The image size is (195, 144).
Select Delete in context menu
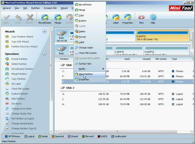[90, 31]
